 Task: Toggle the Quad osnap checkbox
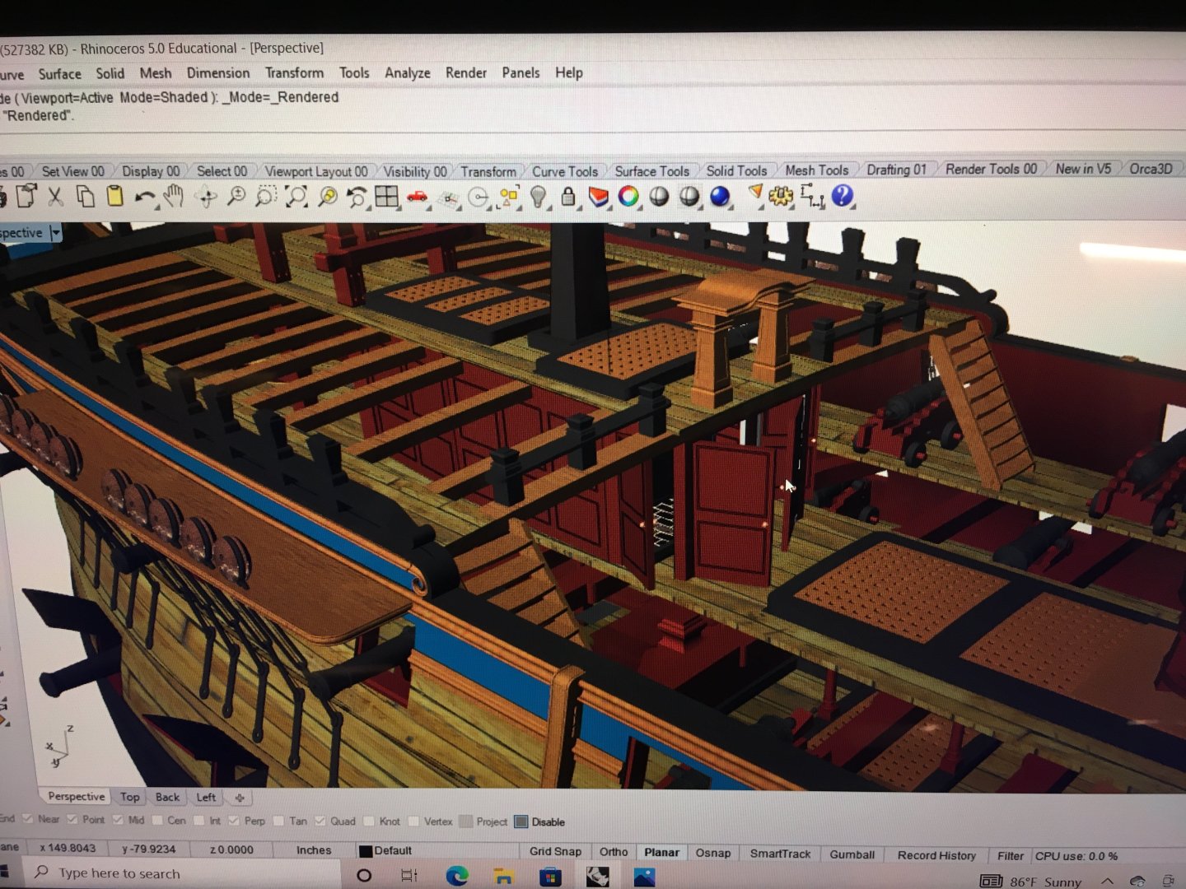pos(320,821)
